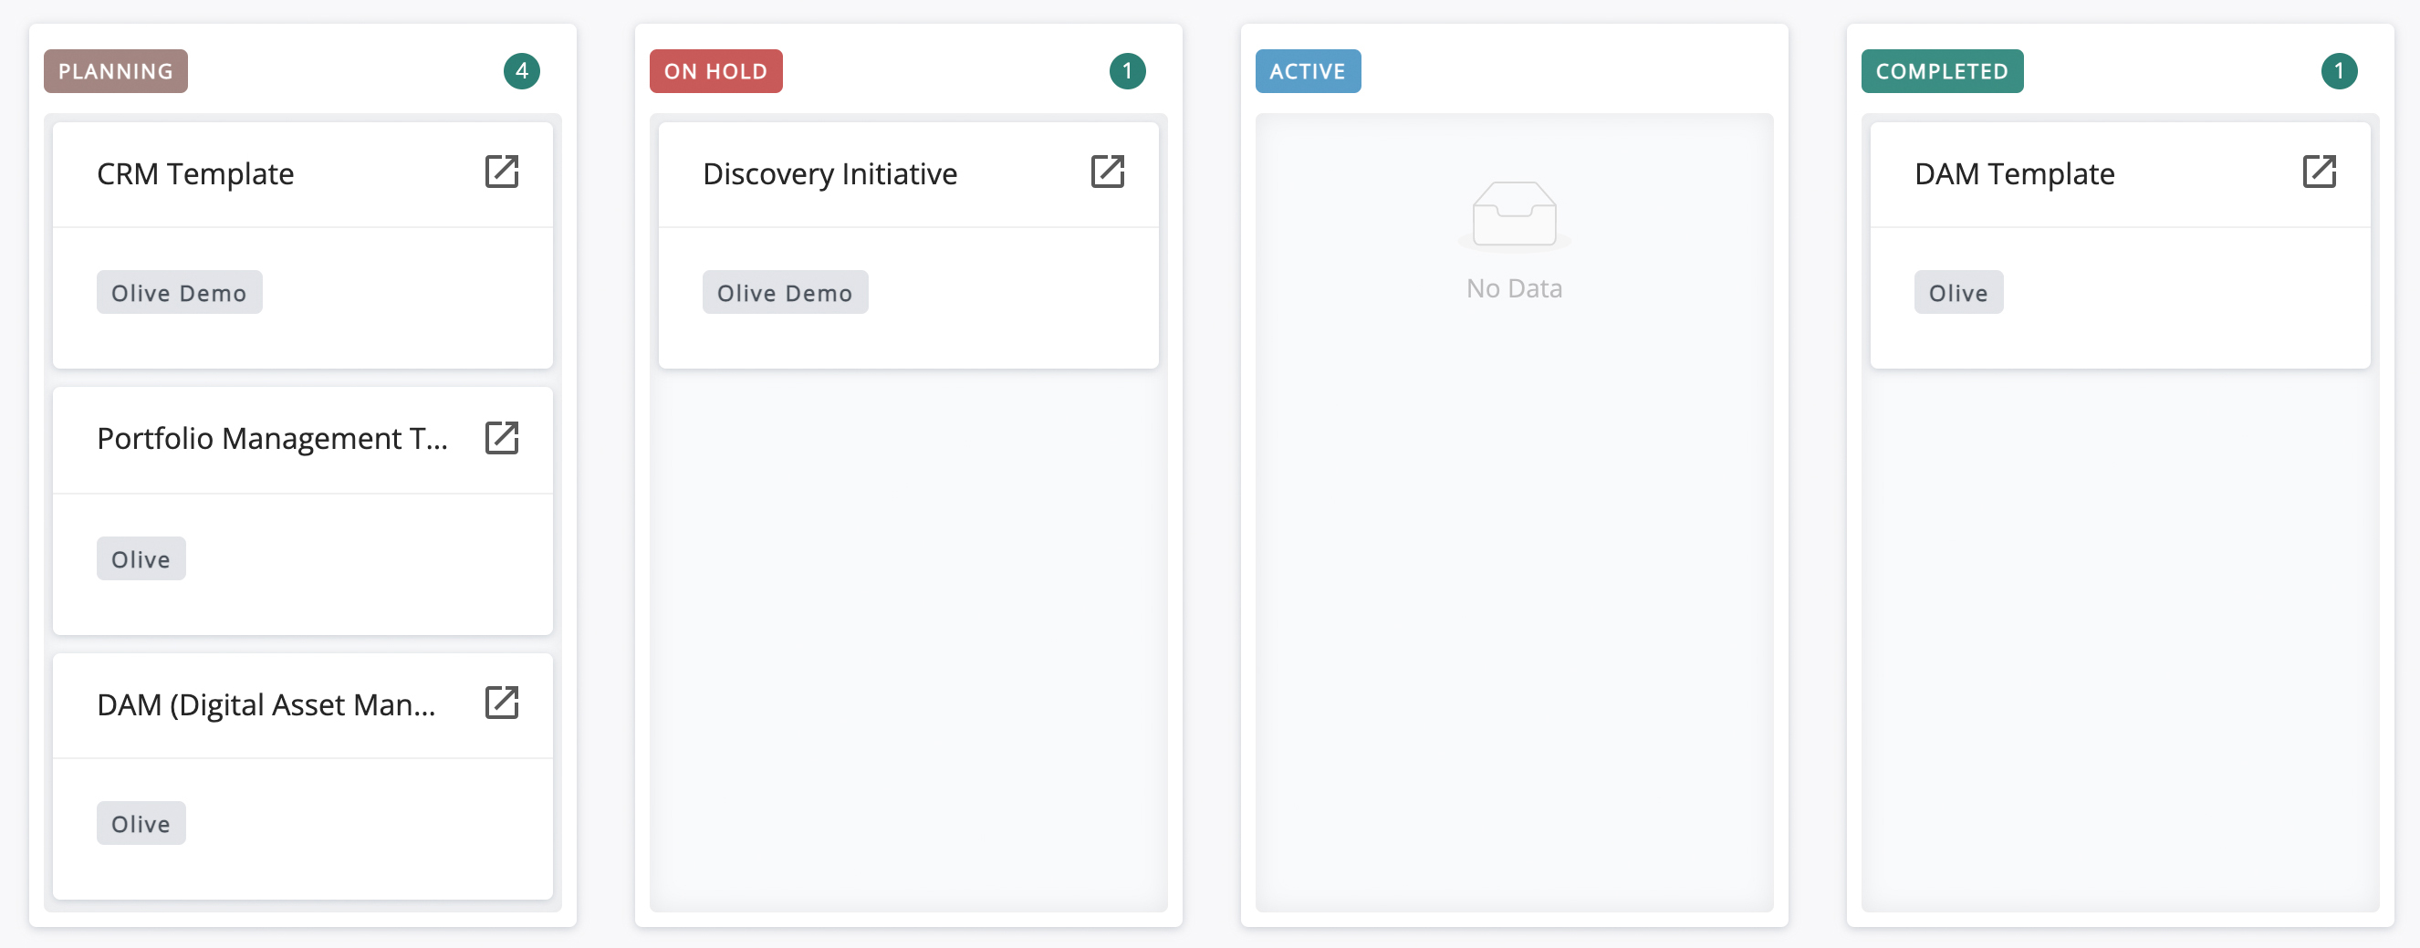Select the DAM Template card title
Viewport: 2420px width, 948px height.
point(2014,174)
